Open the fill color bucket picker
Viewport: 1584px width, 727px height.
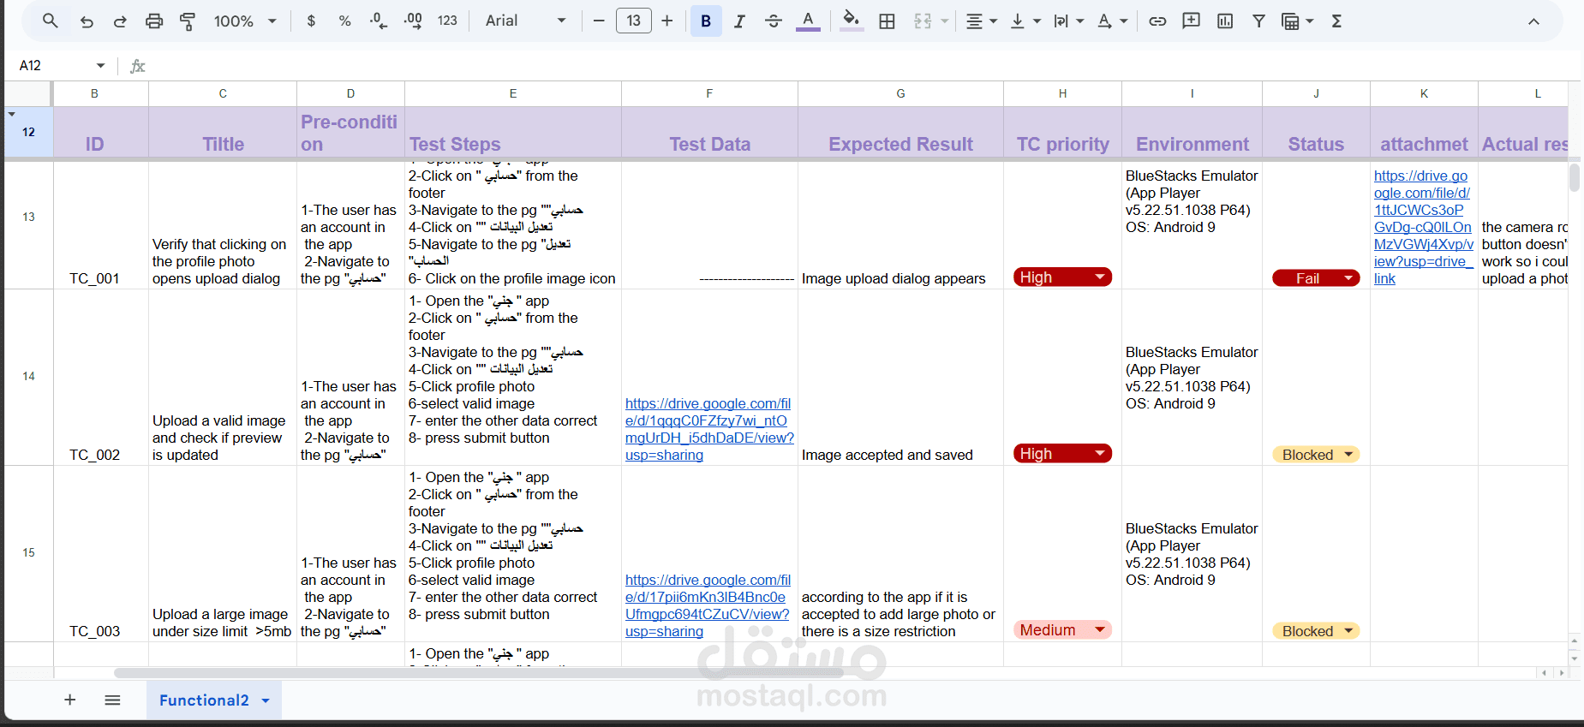851,21
